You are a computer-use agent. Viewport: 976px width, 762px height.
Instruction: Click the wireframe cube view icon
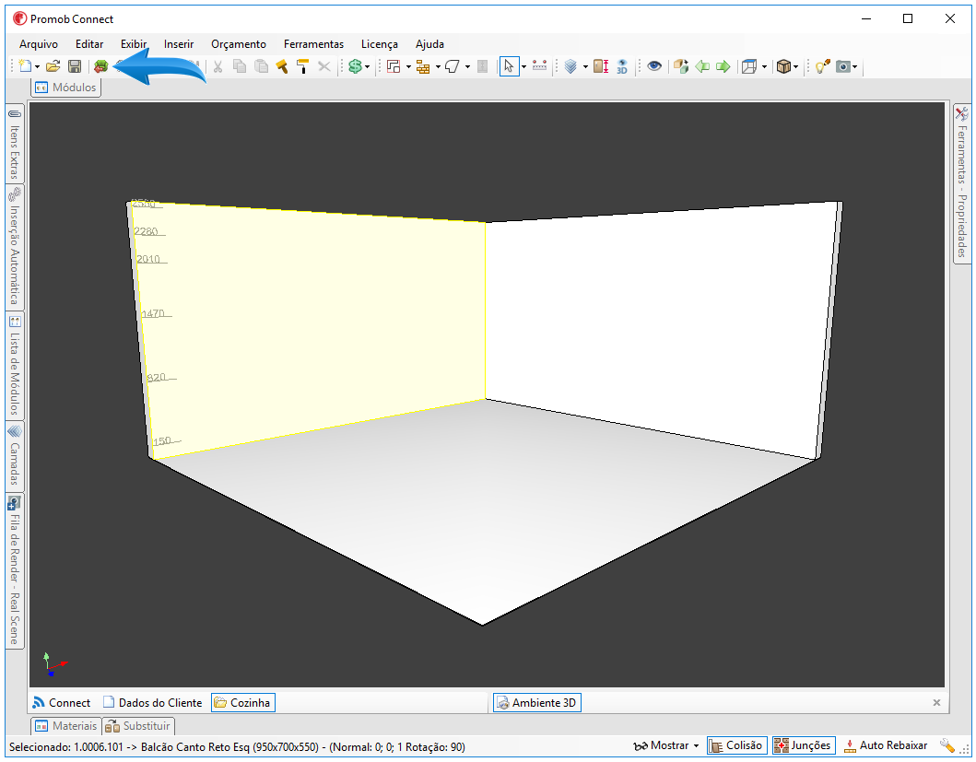point(749,66)
